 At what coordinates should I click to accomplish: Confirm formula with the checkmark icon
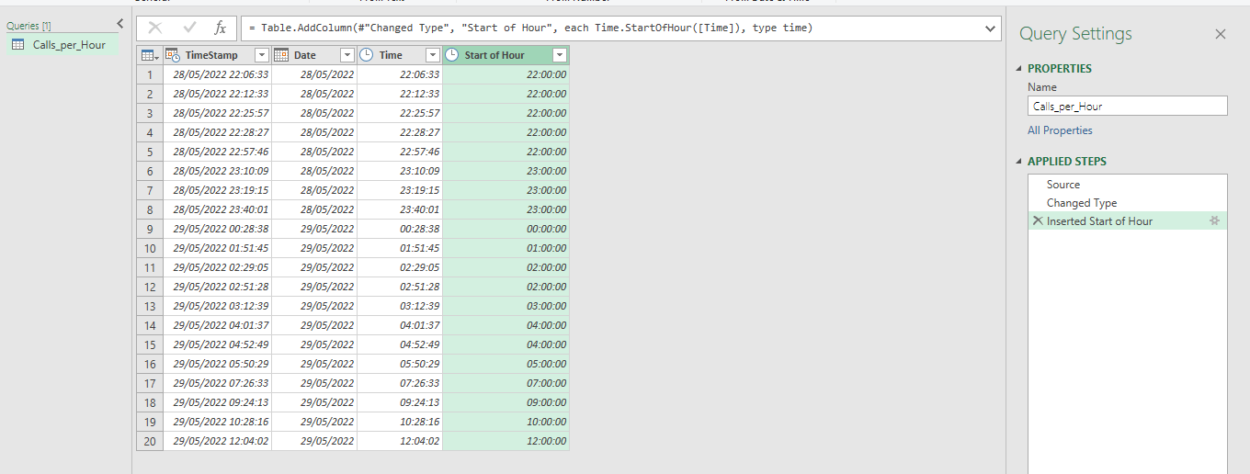coord(189,28)
